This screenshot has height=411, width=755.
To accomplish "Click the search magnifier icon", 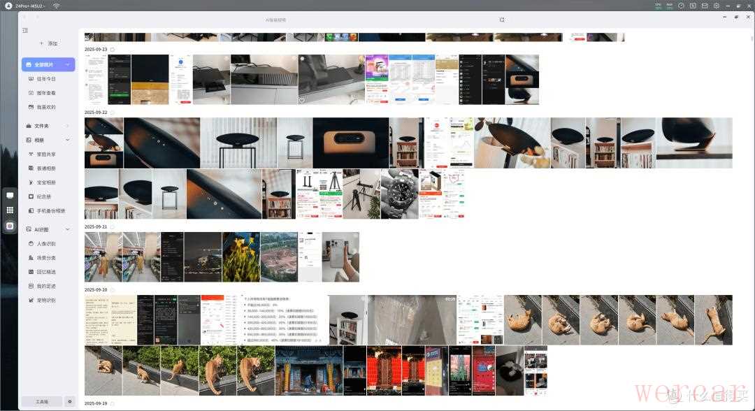I will point(501,20).
